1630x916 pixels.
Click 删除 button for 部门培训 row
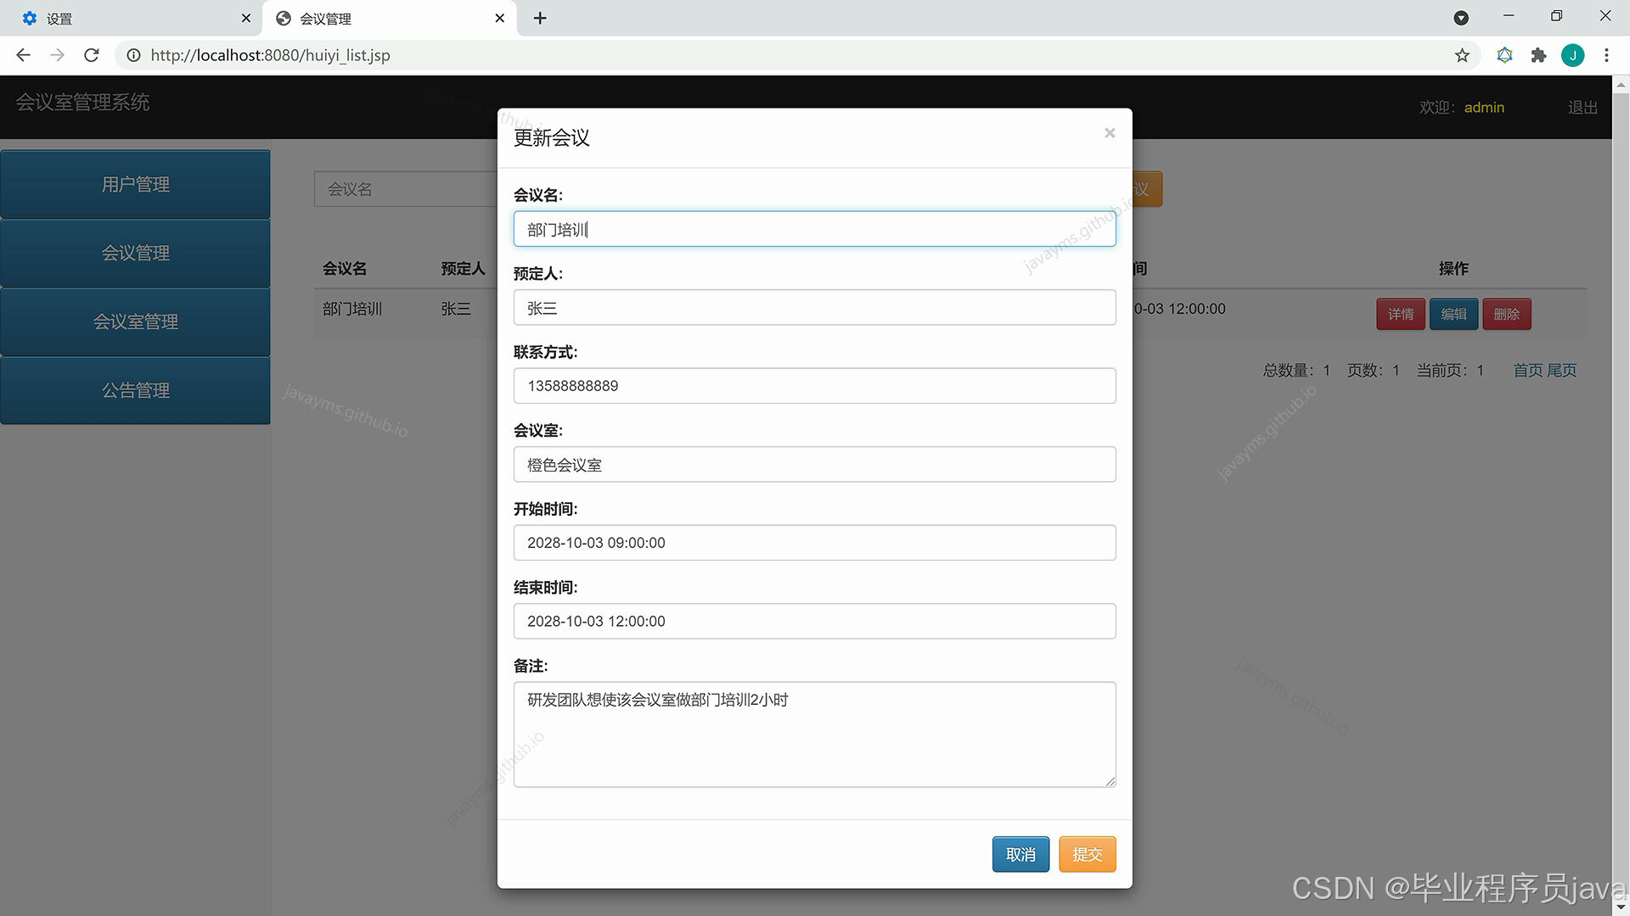coord(1507,314)
